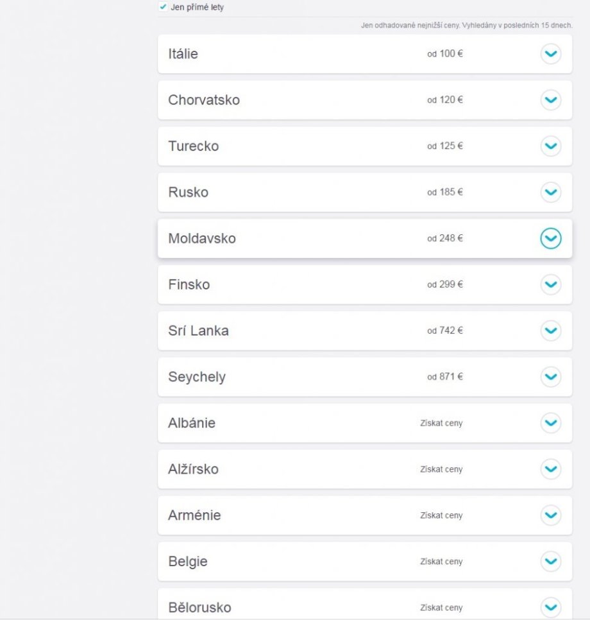Show Srí Lanka flights via chevron

[x=550, y=331]
